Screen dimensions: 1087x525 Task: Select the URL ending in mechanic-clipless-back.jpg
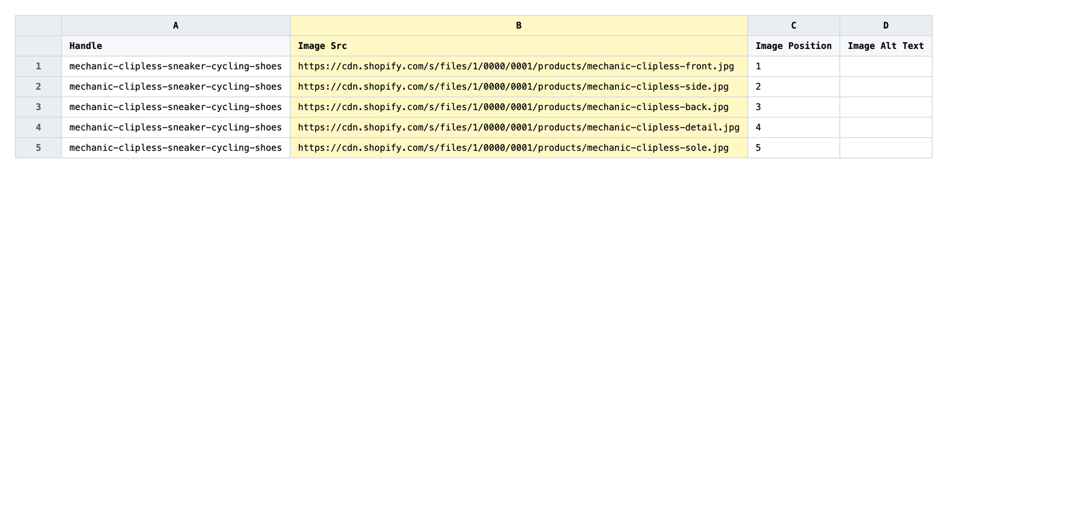pyautogui.click(x=518, y=107)
